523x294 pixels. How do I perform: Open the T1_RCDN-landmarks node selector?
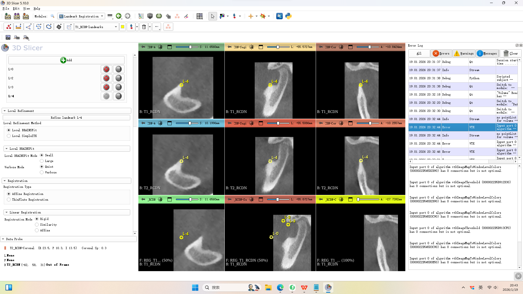[96, 27]
